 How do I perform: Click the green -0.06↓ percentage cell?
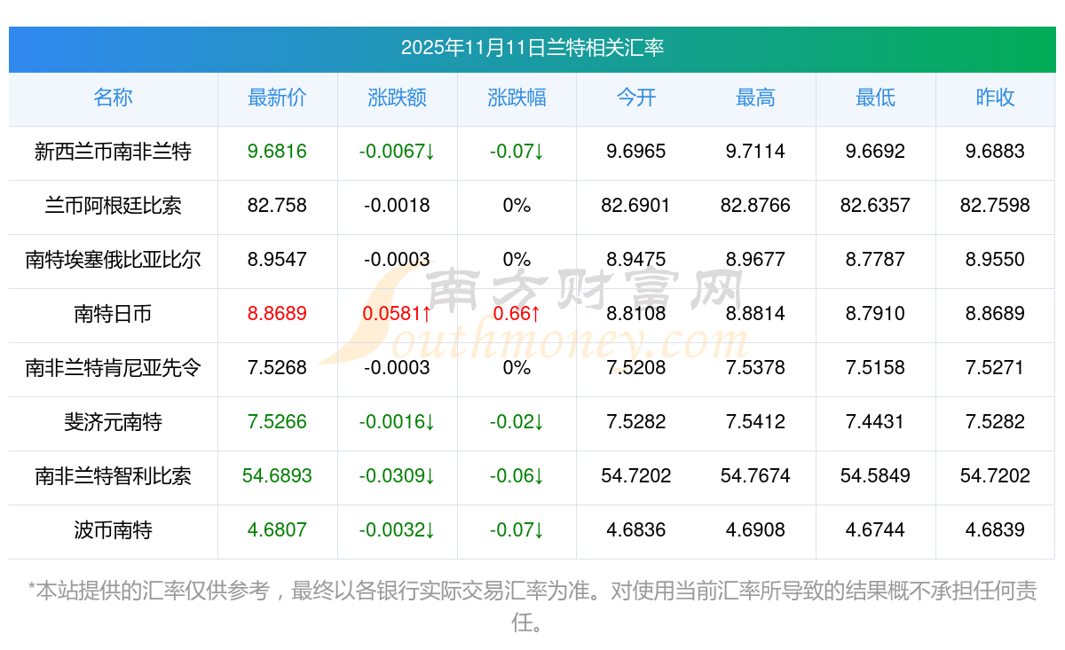517,476
